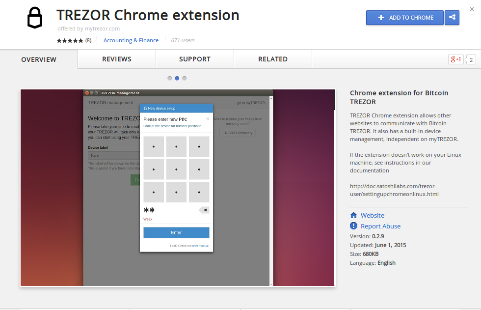Image resolution: width=481 pixels, height=310 pixels.
Task: Click the 'Language: English' text
Action: point(373,263)
